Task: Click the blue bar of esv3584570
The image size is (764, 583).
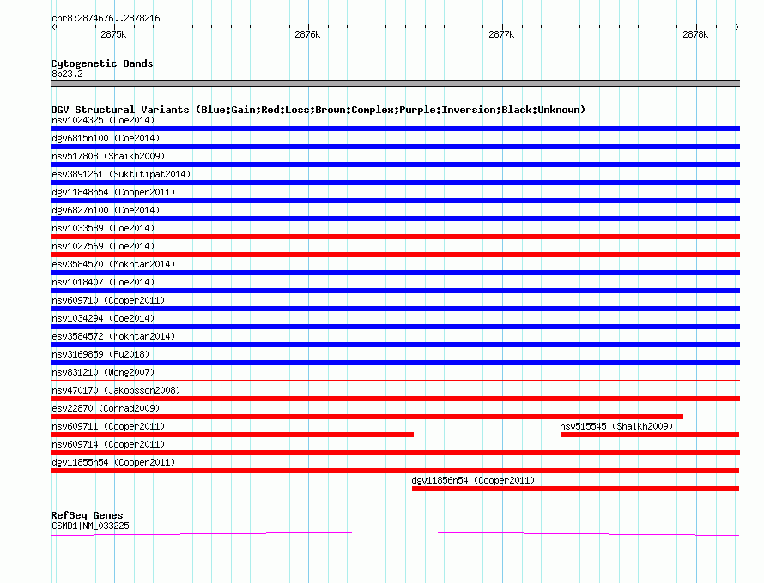Action: 395,273
